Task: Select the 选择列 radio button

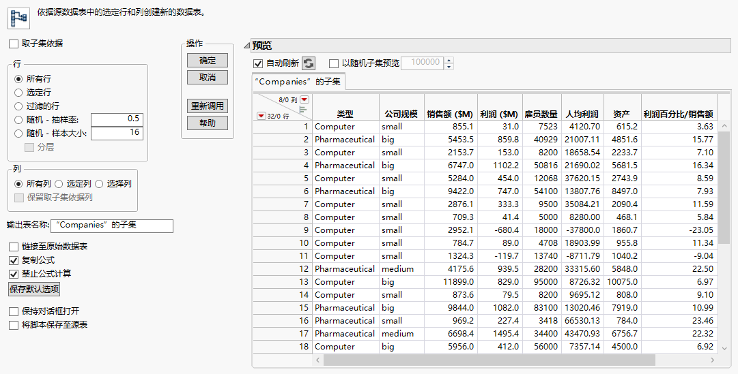Action: tap(100, 184)
